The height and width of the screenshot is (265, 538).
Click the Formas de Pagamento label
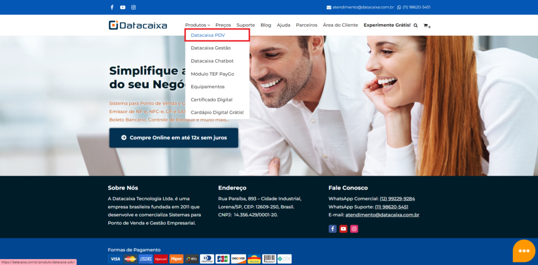tap(134, 250)
